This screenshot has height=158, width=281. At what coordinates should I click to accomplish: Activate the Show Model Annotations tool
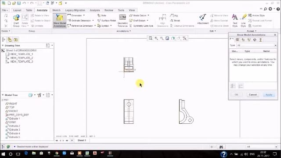[x=60, y=21]
